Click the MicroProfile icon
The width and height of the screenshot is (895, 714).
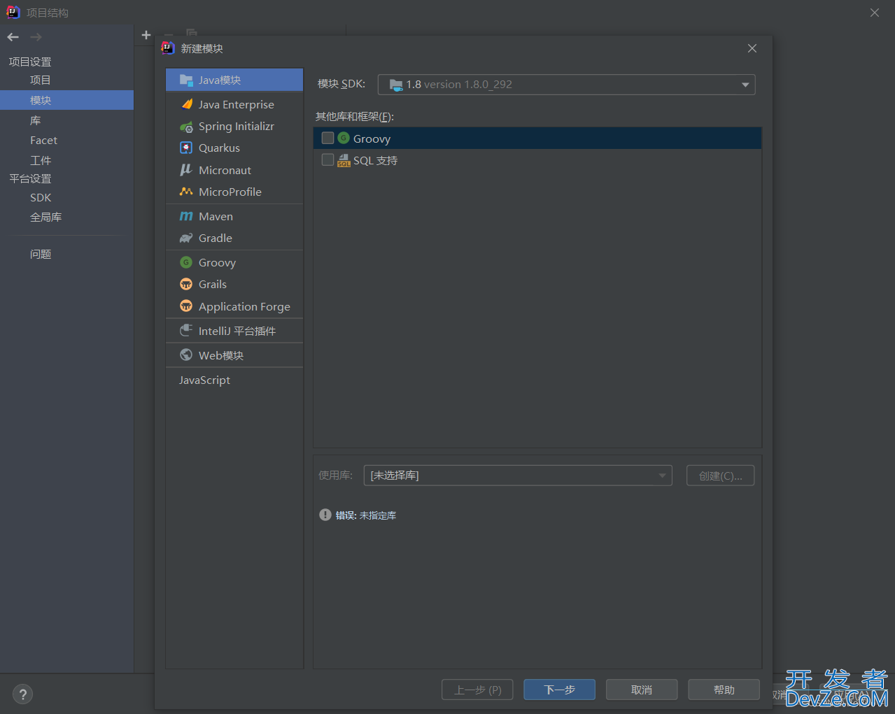(x=186, y=192)
